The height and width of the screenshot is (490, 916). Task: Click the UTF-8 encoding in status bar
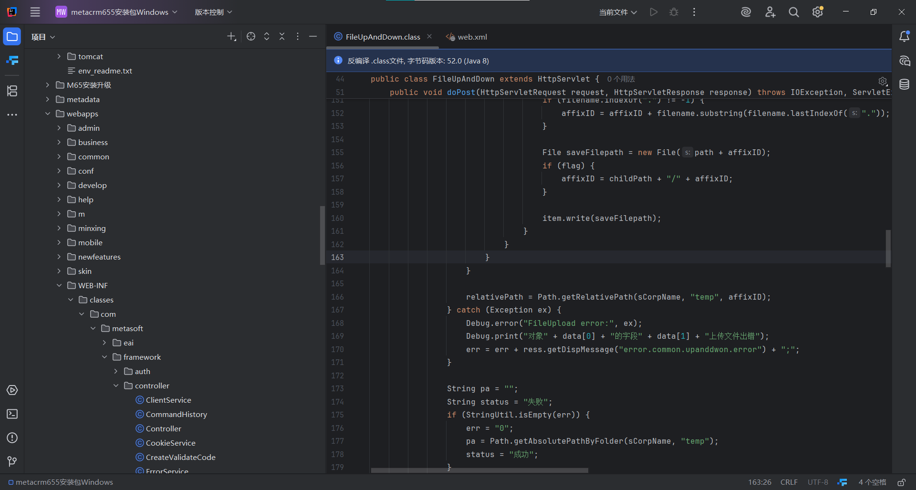818,482
